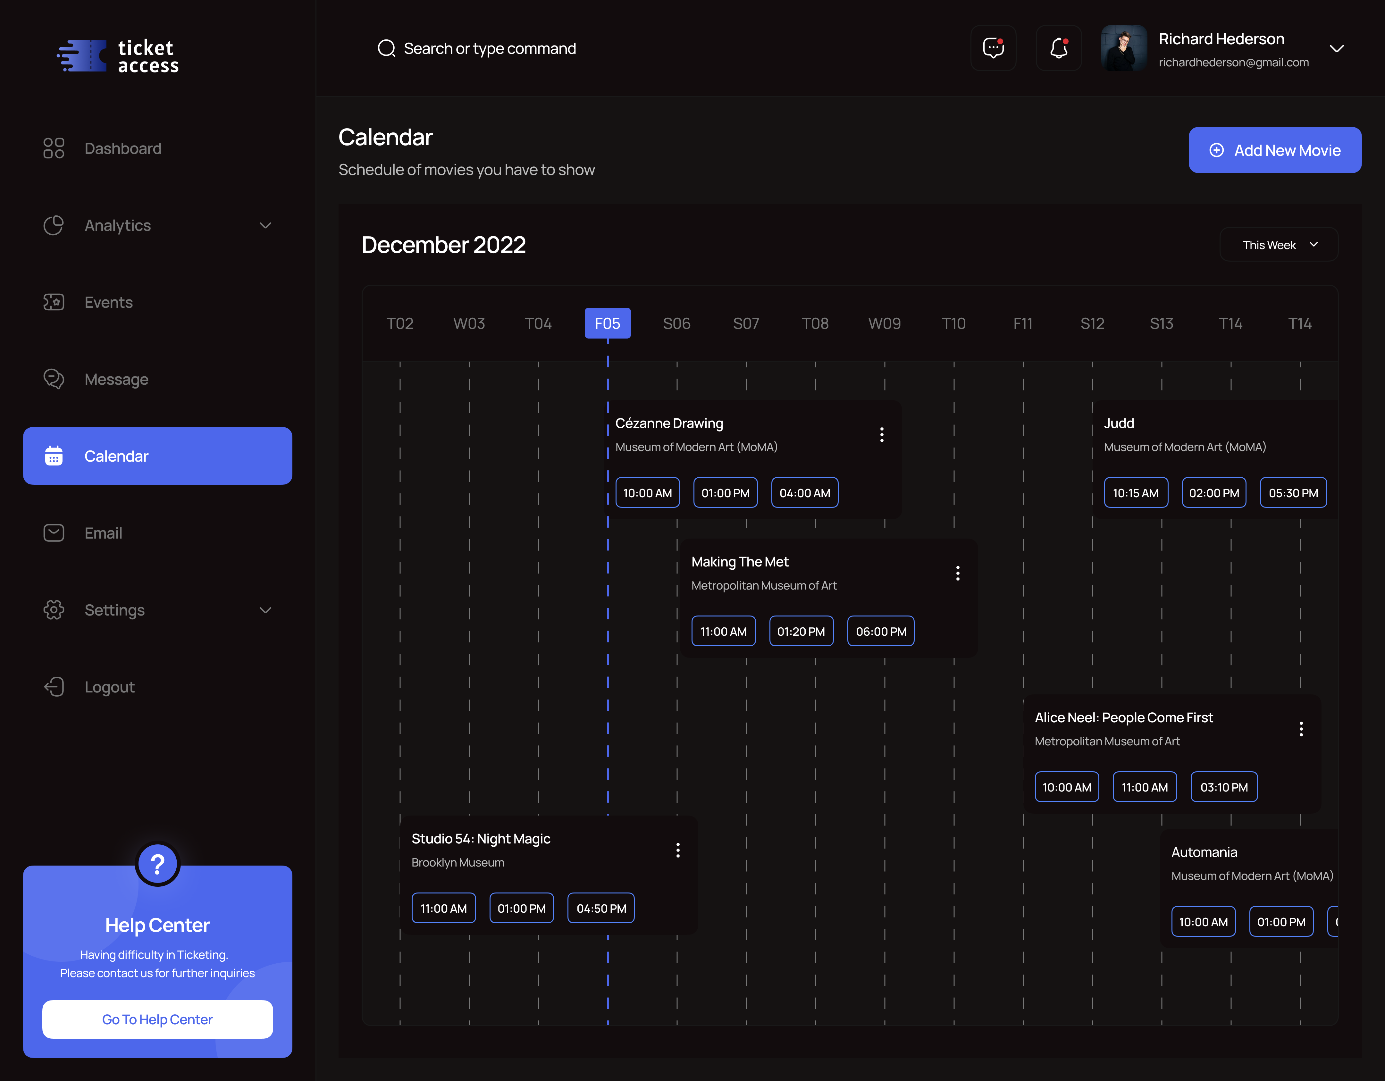Select Studio 54 04:50 PM showtime

(x=601, y=909)
